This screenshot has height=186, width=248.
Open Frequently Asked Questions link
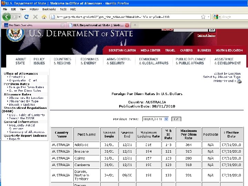coord(22,127)
